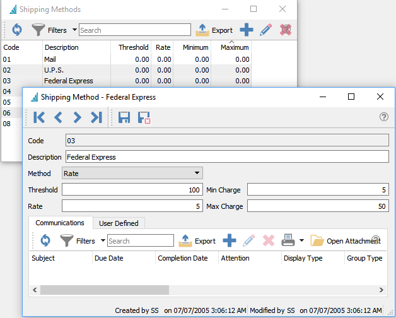Click the refresh icon in Shipping Methods toolbar

pyautogui.click(x=15, y=30)
